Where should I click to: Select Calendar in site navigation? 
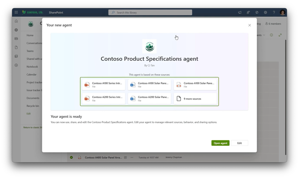(x=31, y=75)
